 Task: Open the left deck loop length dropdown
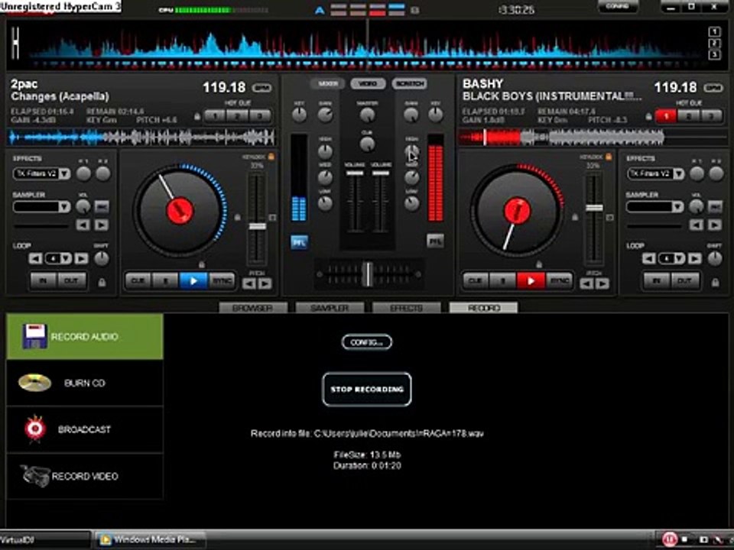(x=66, y=258)
